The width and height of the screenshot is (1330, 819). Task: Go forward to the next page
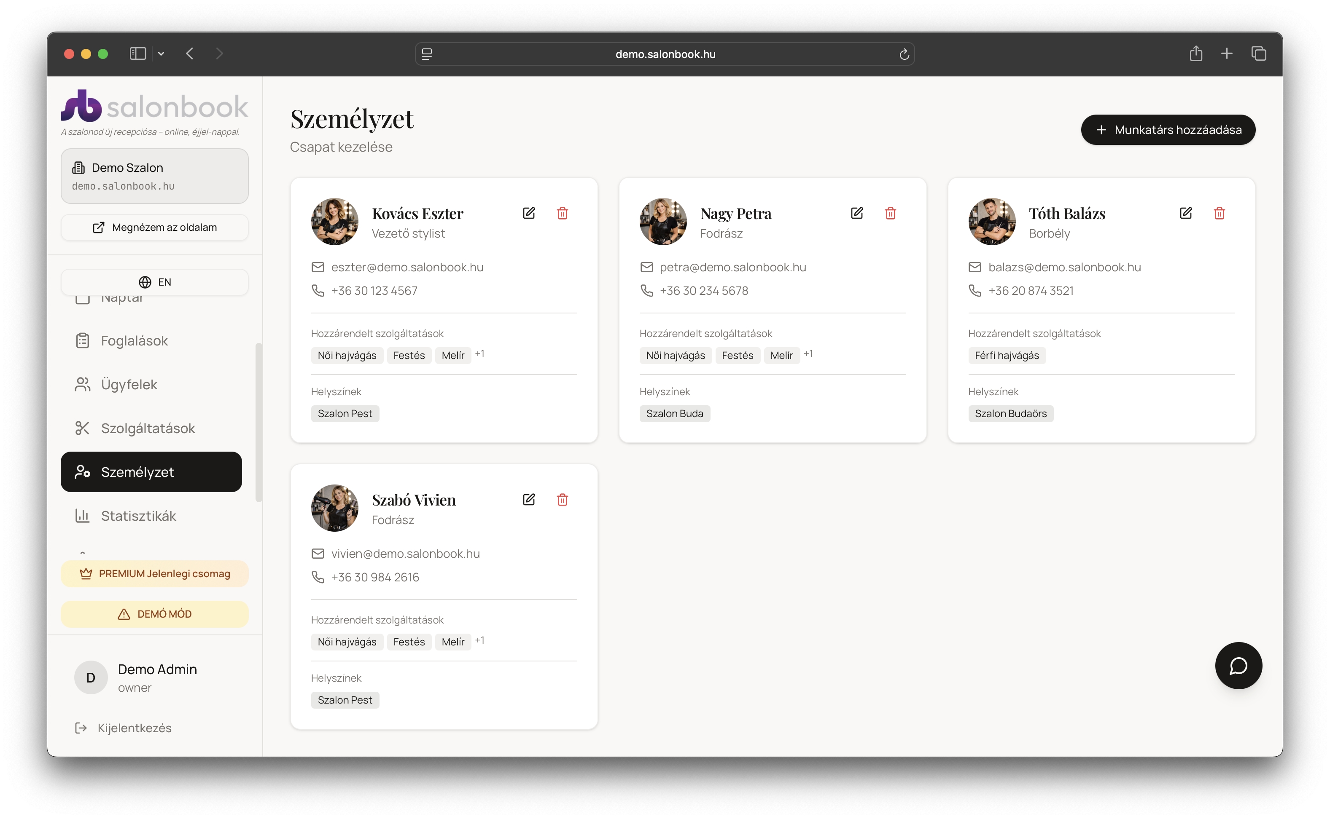tap(219, 54)
